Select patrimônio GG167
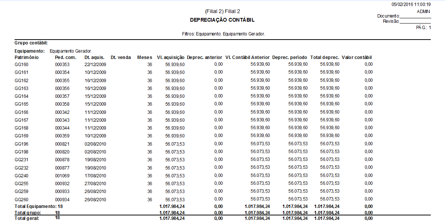Viewport: 445px width, 224px height. tap(21, 120)
